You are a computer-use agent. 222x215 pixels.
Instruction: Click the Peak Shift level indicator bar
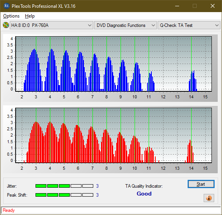[x=64, y=195]
